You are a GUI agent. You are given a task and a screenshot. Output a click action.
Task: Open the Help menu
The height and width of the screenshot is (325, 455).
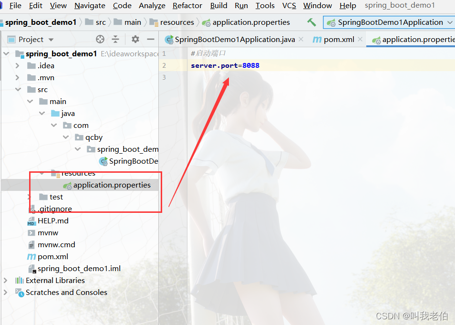point(348,6)
